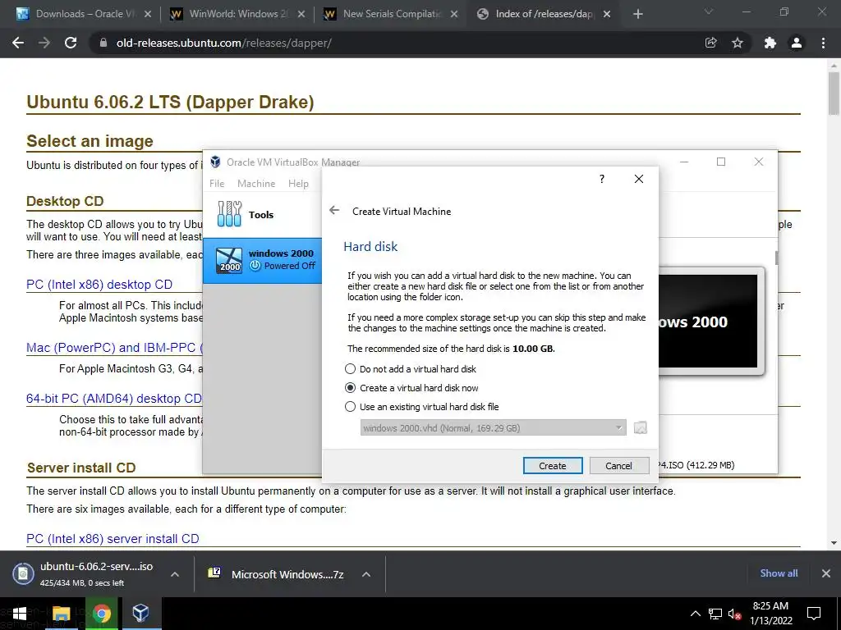The image size is (841, 630).
Task: Switch to the WinWorld: Windows 2000 tab
Action: click(237, 14)
